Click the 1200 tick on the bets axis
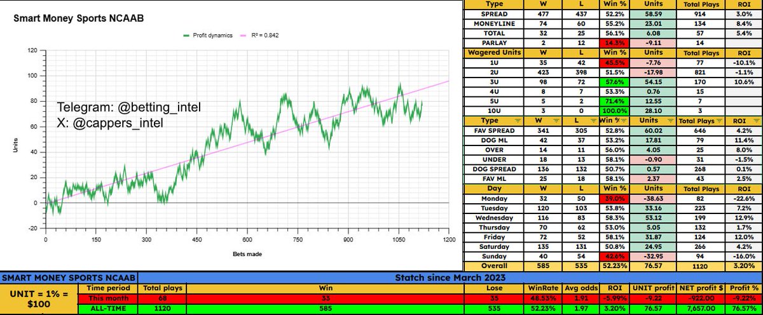 tap(449, 240)
